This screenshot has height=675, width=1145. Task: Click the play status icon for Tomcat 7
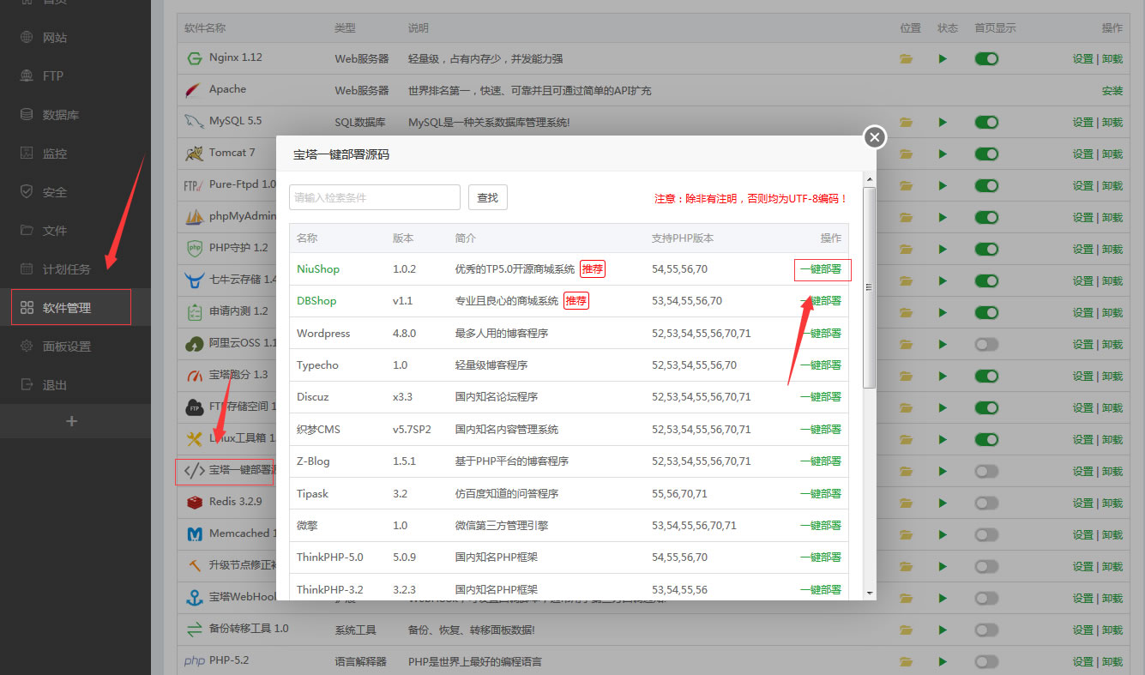pos(943,154)
